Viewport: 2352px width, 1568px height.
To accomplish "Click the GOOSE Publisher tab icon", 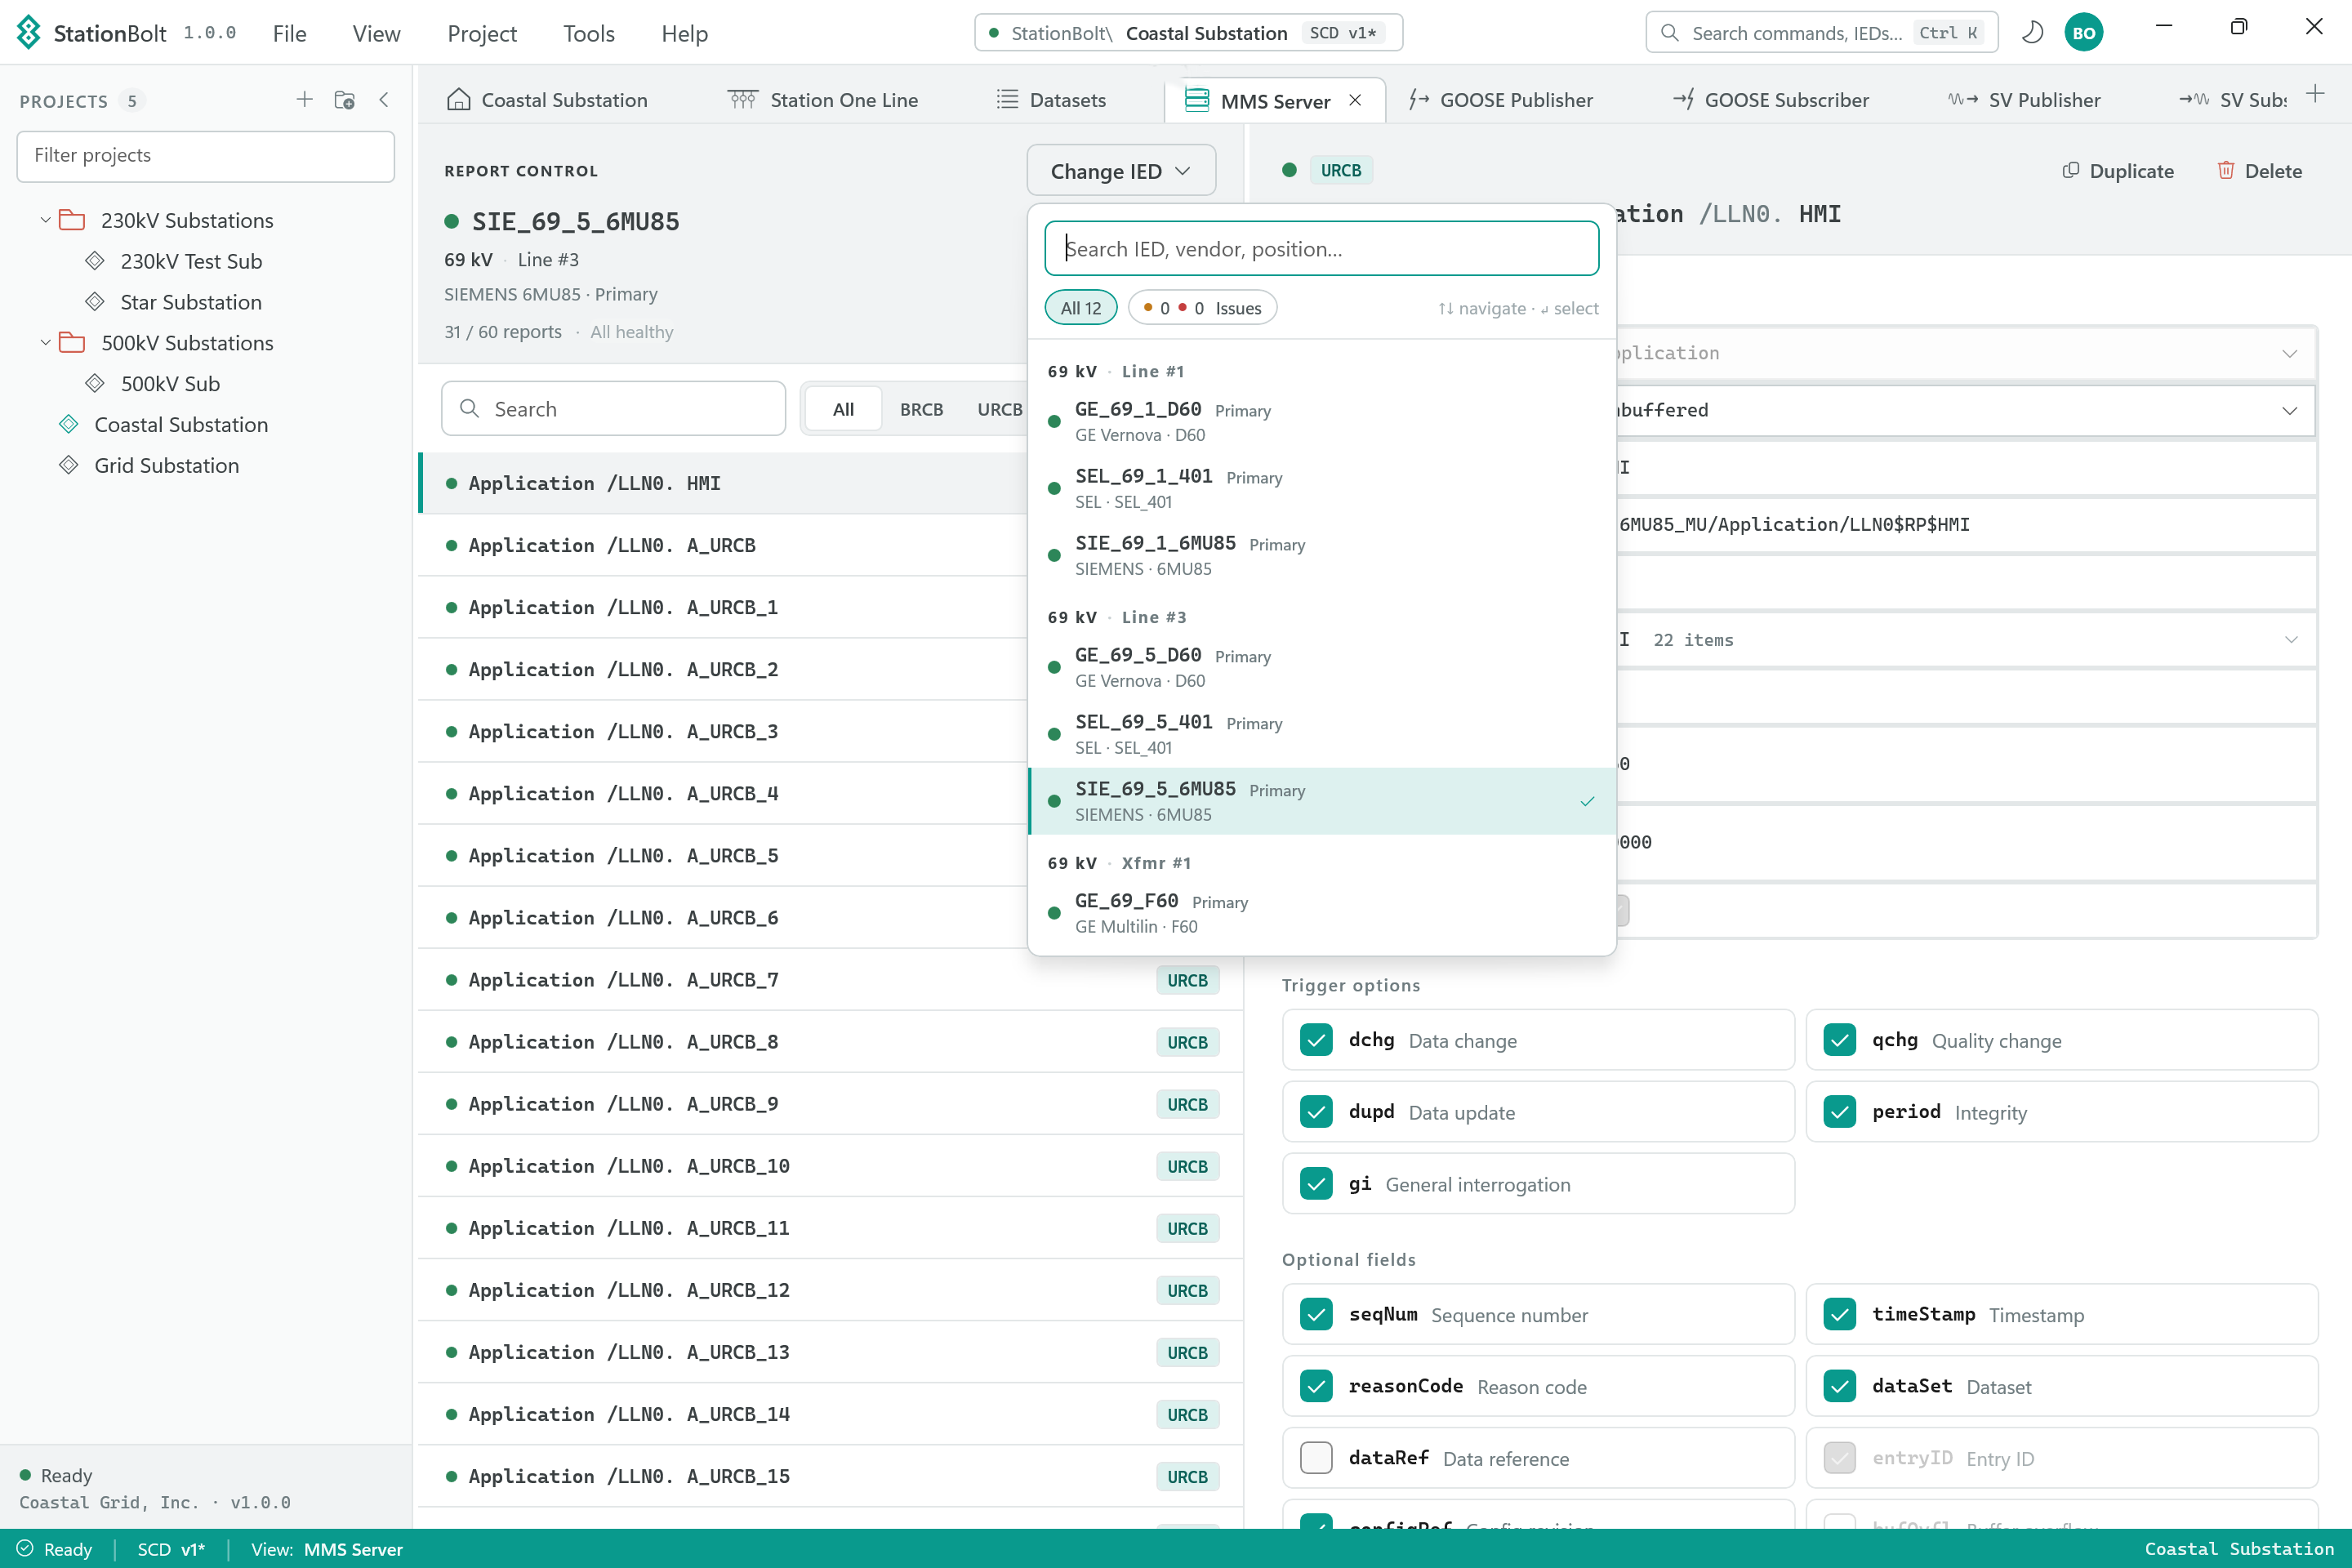I will click(x=1419, y=100).
